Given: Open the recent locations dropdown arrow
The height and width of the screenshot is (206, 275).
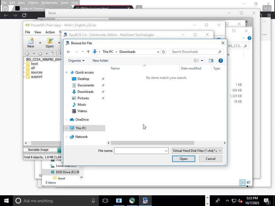Looking at the screenshot, I should tap(83, 52).
